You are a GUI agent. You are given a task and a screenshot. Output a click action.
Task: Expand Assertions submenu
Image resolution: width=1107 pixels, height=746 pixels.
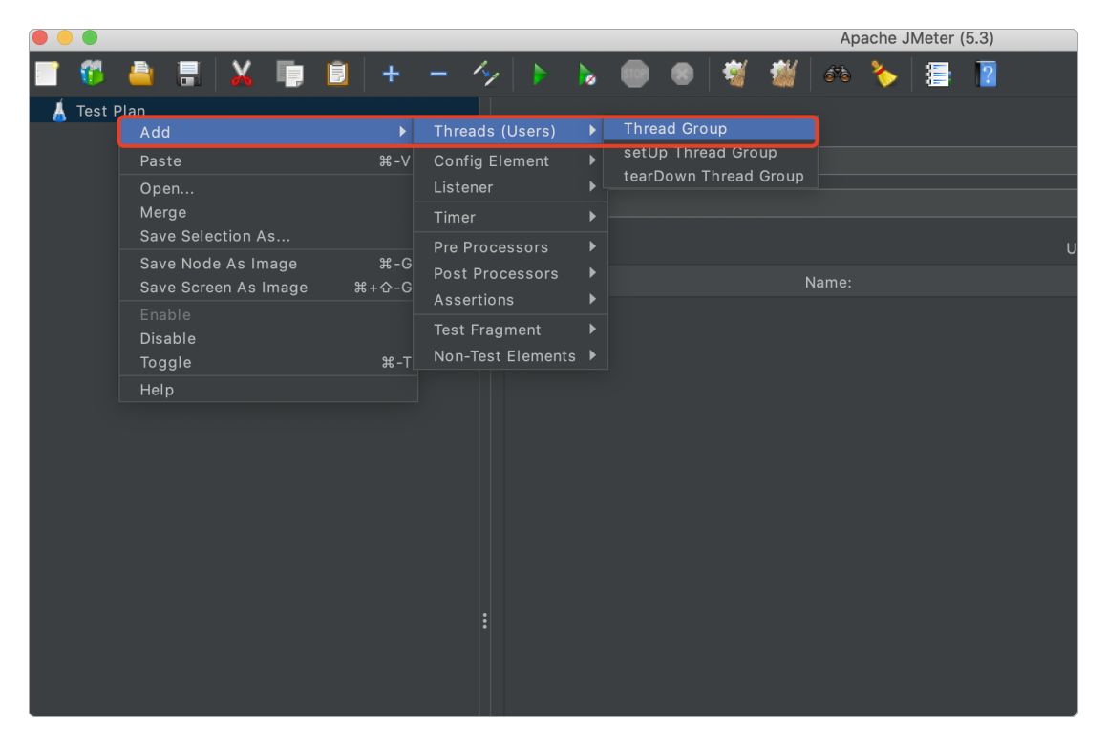click(510, 300)
